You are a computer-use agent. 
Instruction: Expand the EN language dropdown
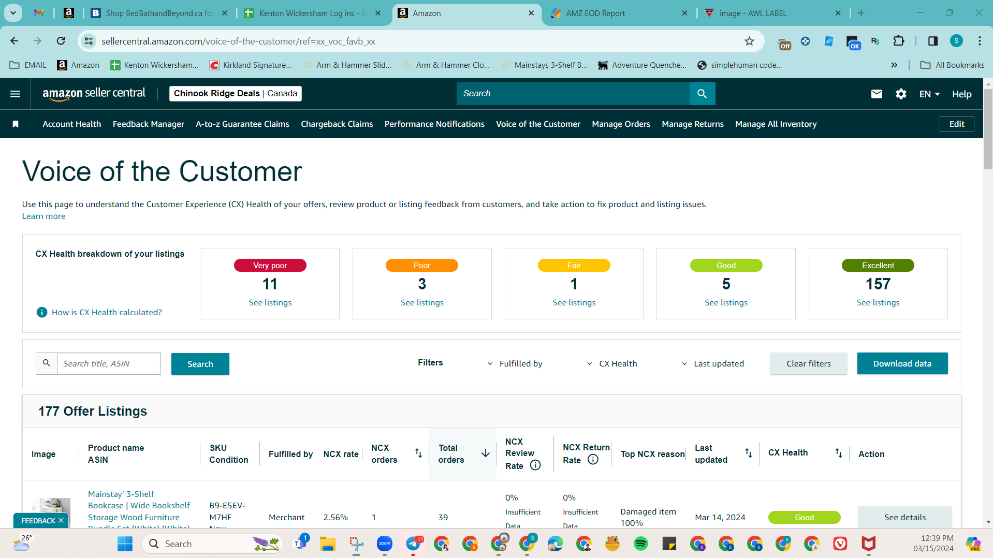930,94
